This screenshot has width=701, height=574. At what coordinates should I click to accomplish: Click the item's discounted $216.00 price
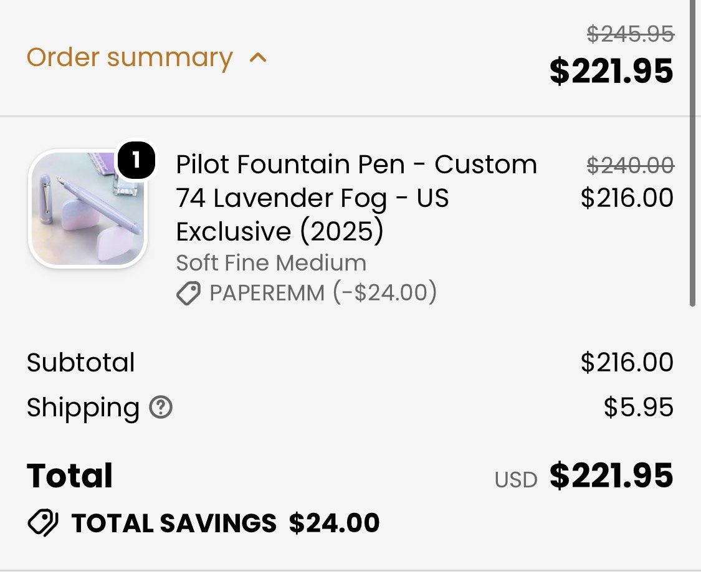coord(627,198)
